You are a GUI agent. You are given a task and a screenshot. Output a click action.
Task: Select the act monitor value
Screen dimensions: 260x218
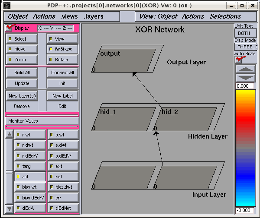click(x=26, y=177)
